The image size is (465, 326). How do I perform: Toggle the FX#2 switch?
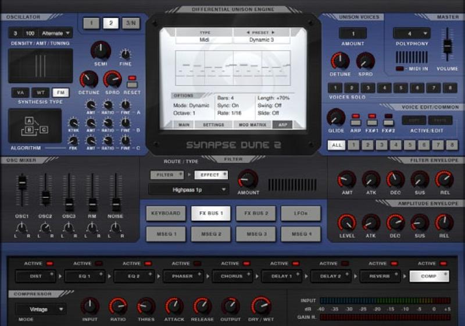(x=388, y=123)
